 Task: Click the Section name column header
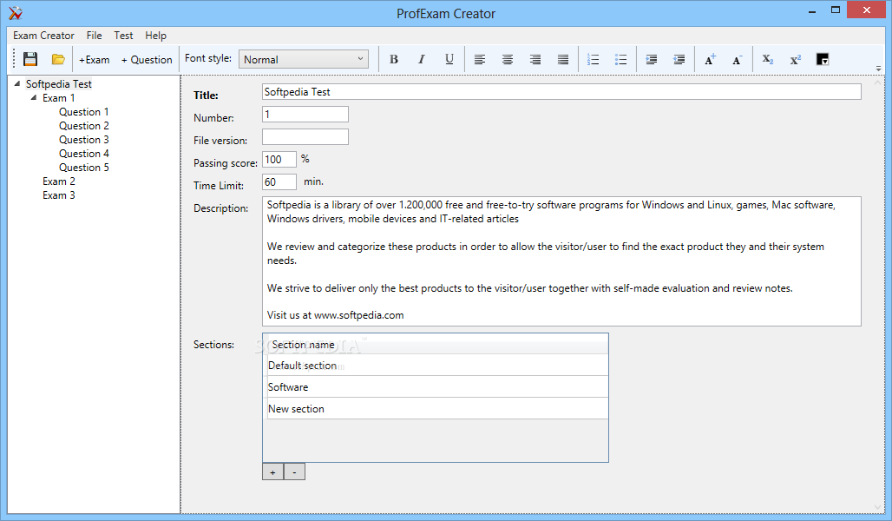(x=437, y=345)
